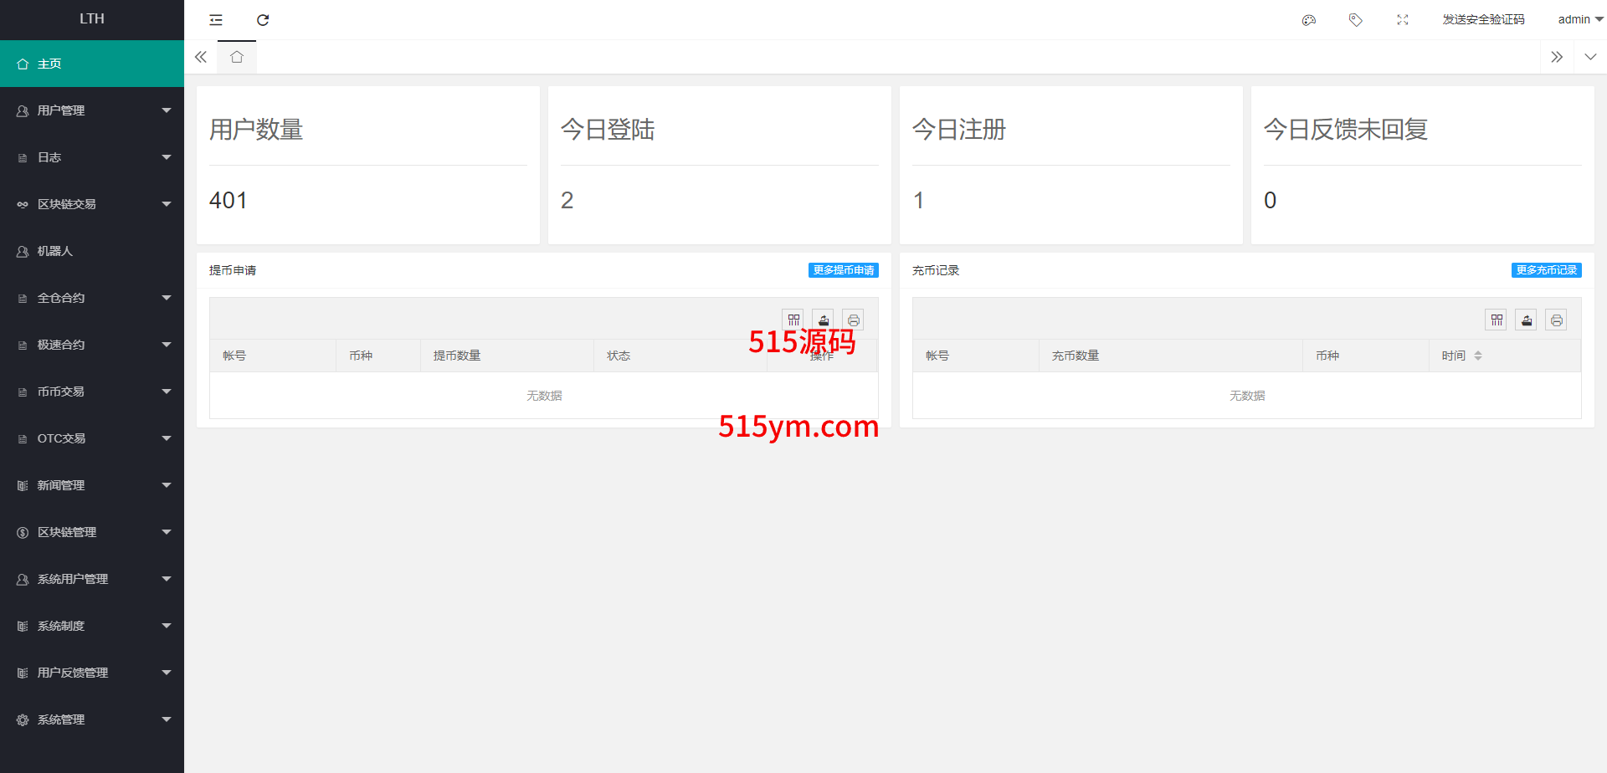Click the refresh page icon
This screenshot has height=773, width=1607.
[263, 20]
